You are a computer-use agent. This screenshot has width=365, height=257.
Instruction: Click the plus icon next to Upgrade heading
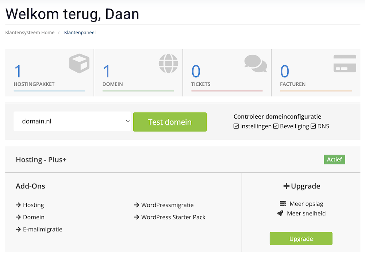click(x=286, y=186)
